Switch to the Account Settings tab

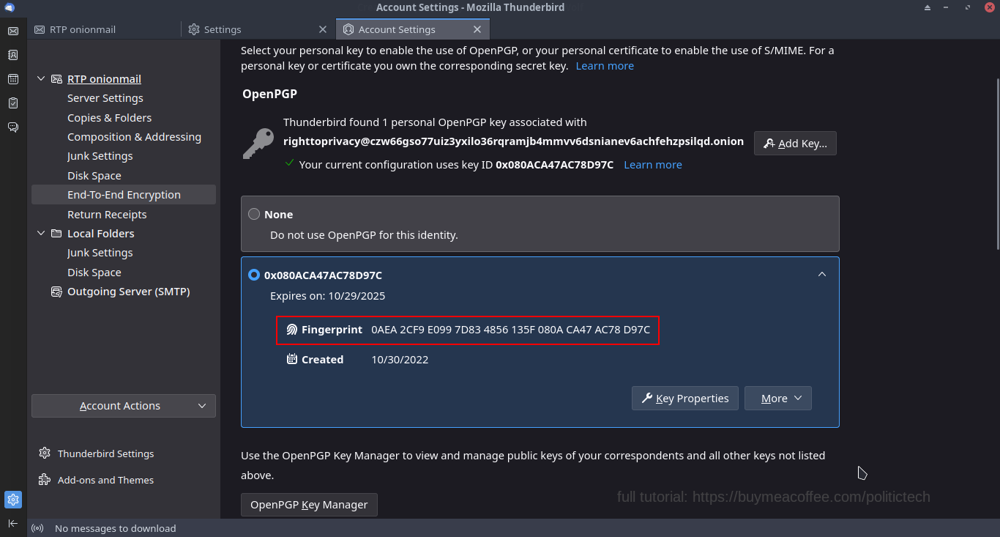[412, 29]
